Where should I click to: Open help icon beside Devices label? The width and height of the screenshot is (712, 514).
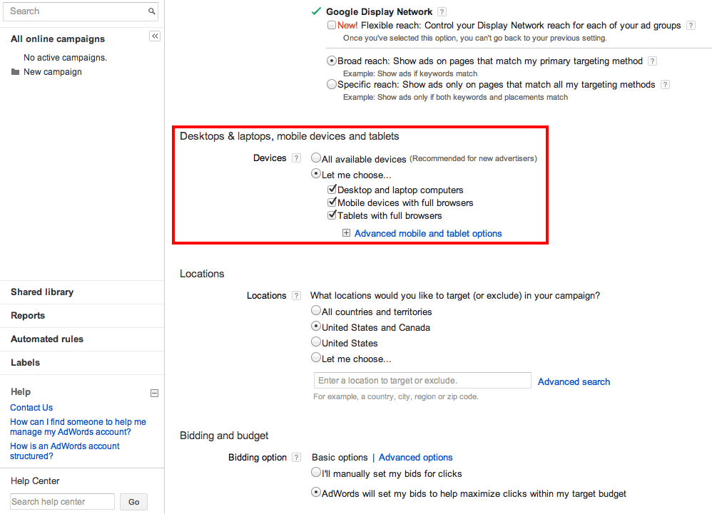click(296, 158)
